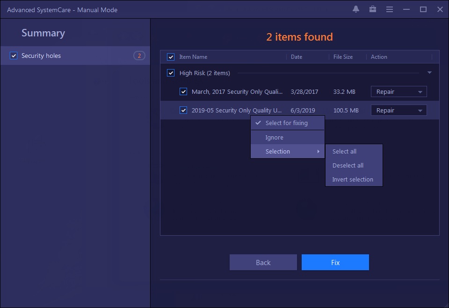Open the hamburger options menu

tap(390, 9)
